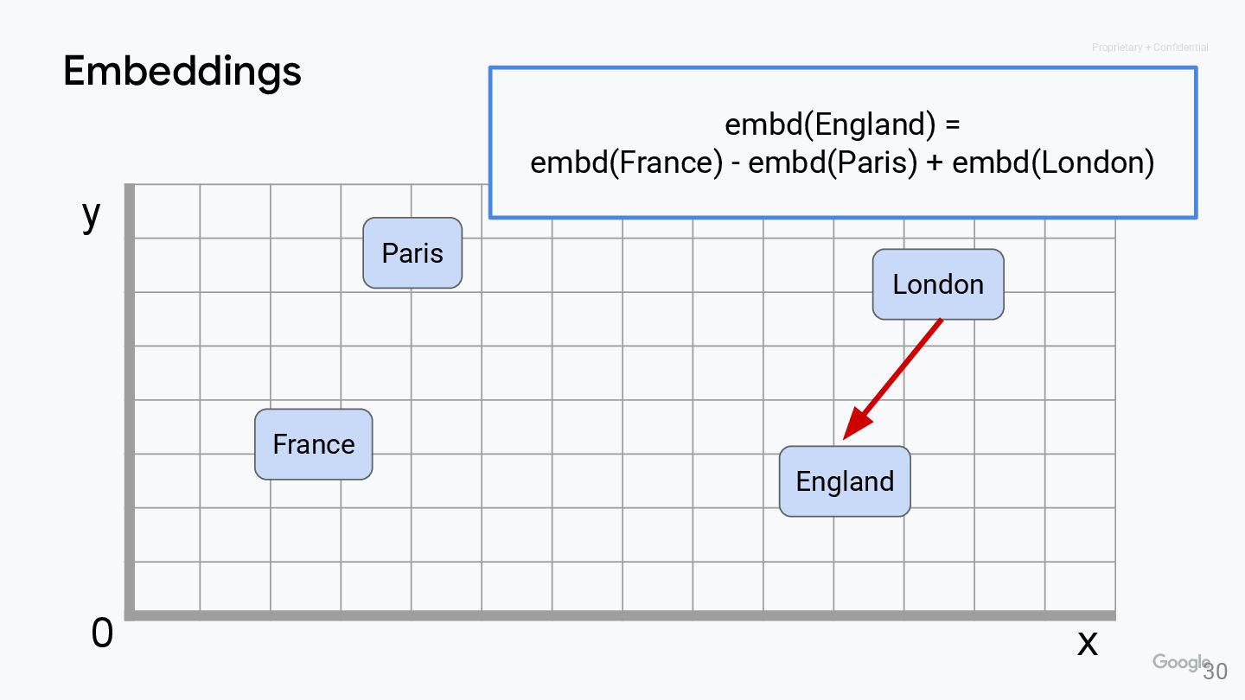This screenshot has height=700, width=1245.
Task: Click the "embd(England) =" formula line
Action: point(842,124)
